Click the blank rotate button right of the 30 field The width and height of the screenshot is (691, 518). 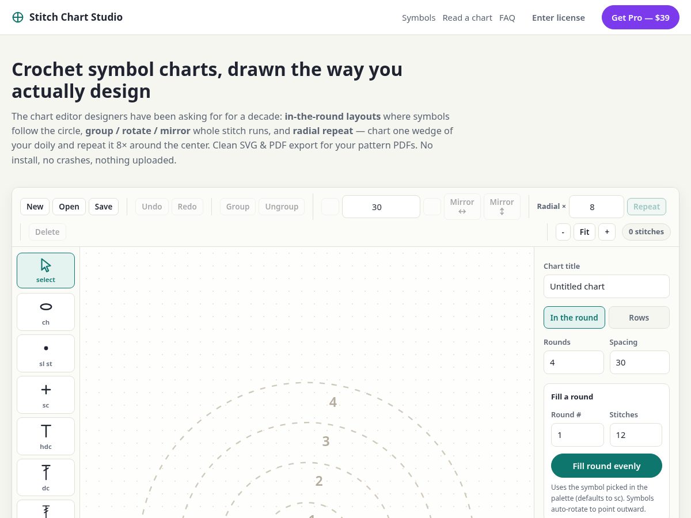click(x=432, y=207)
